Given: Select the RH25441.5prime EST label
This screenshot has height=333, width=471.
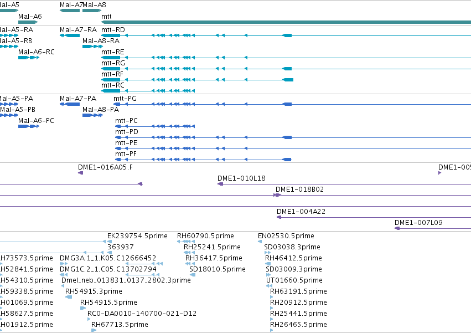Looking at the screenshot, I should click(x=298, y=314).
